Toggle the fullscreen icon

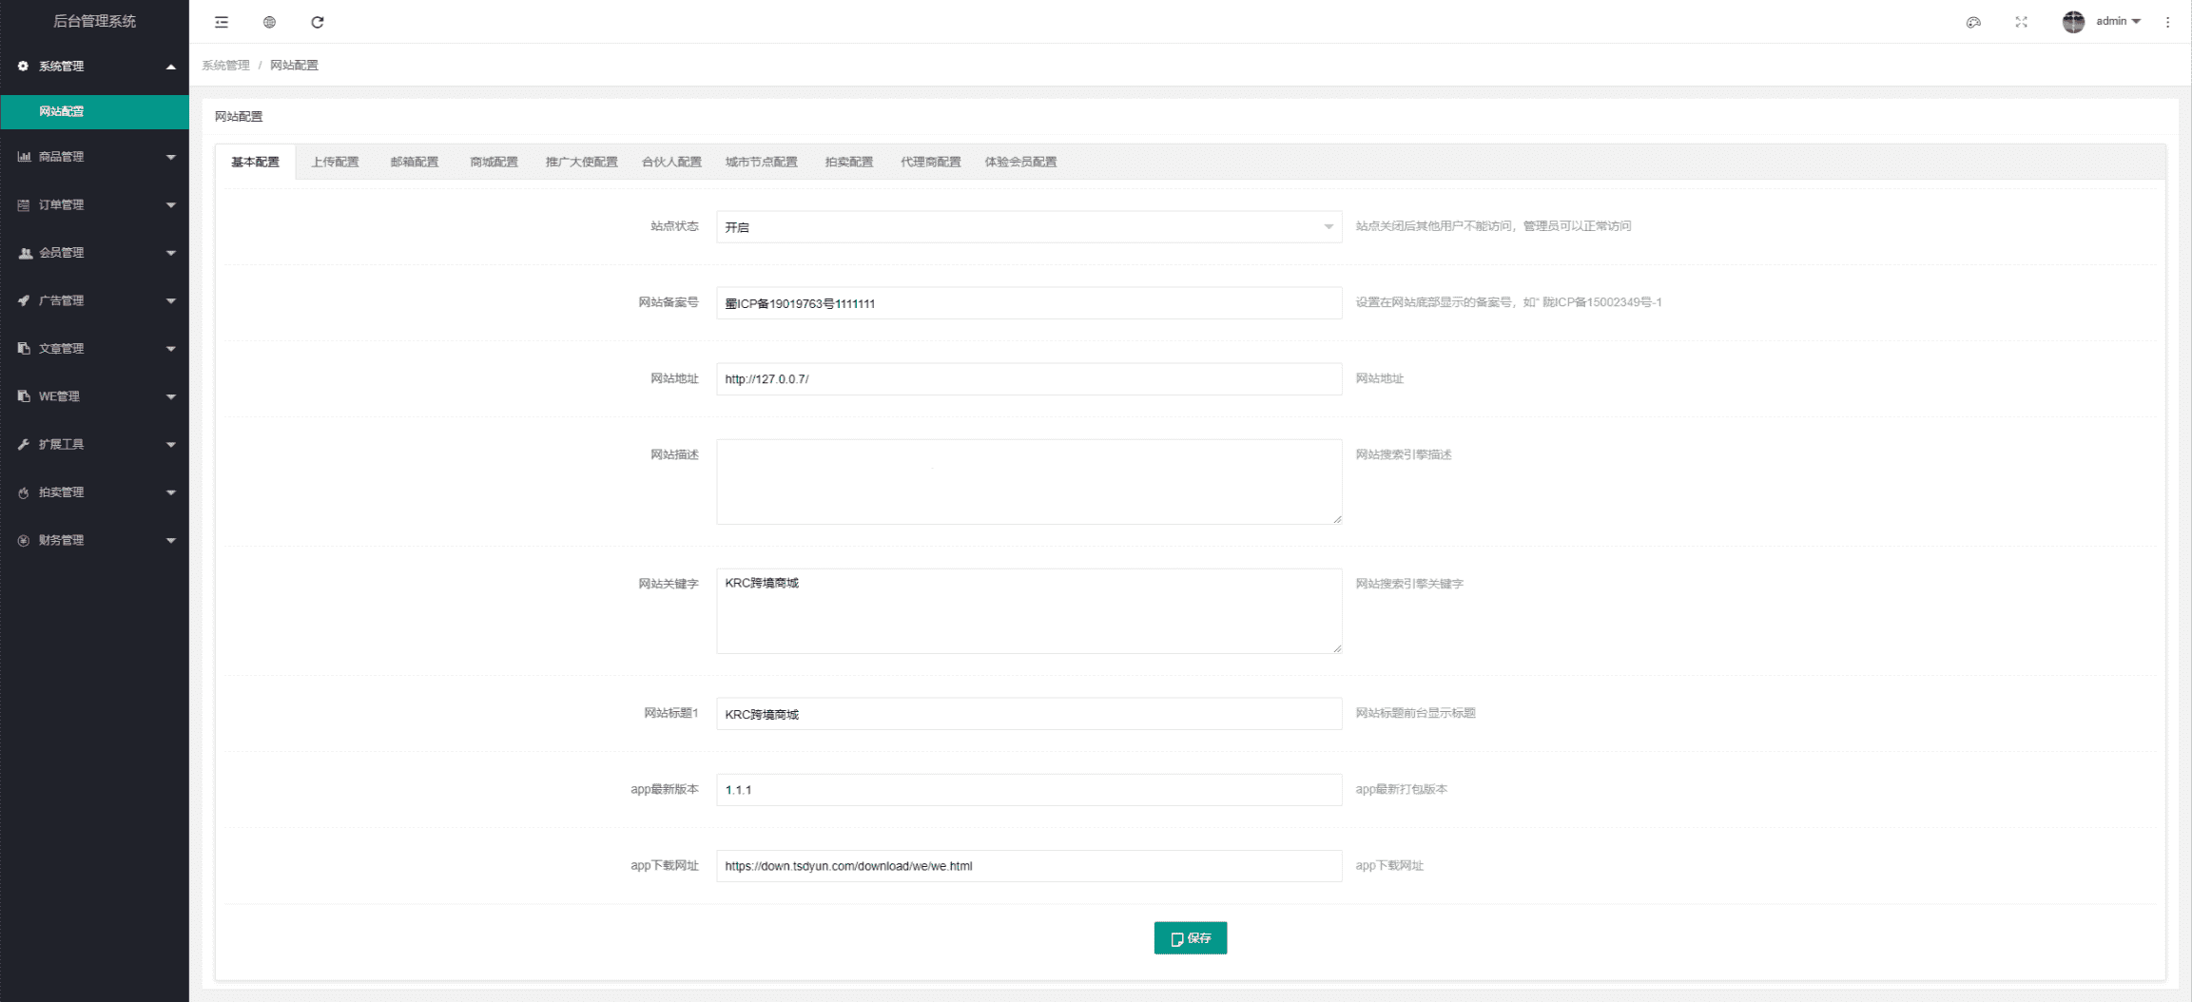click(x=2021, y=22)
